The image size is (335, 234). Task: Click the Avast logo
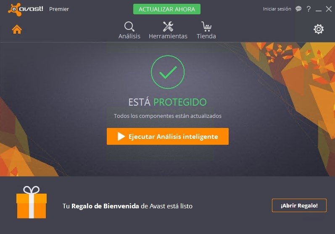coord(25,9)
